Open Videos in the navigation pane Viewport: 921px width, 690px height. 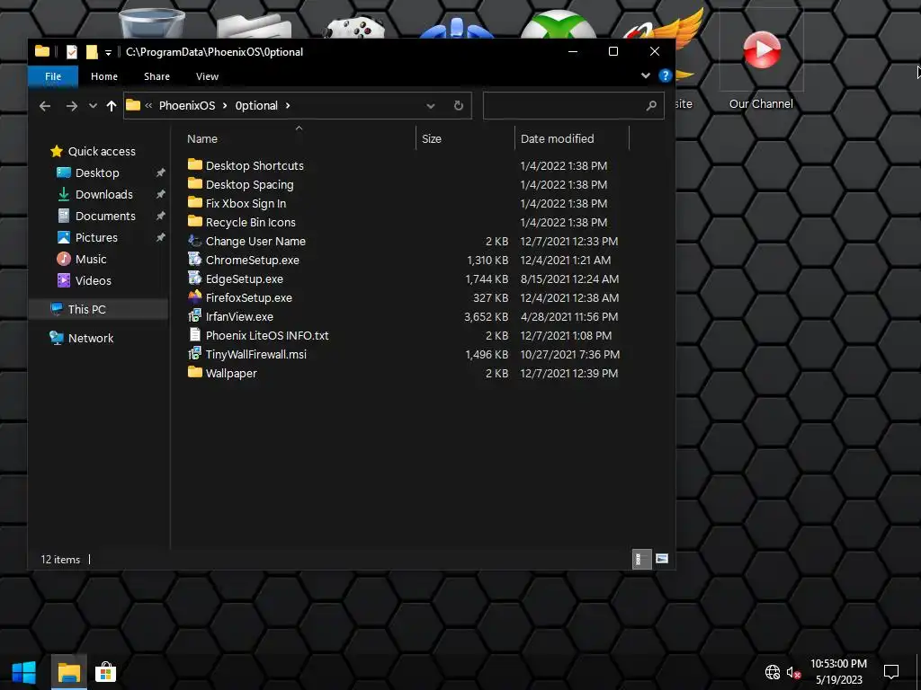click(x=93, y=280)
